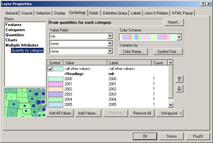Click the move up arrow icon
The image size is (213, 143).
tap(179, 79)
